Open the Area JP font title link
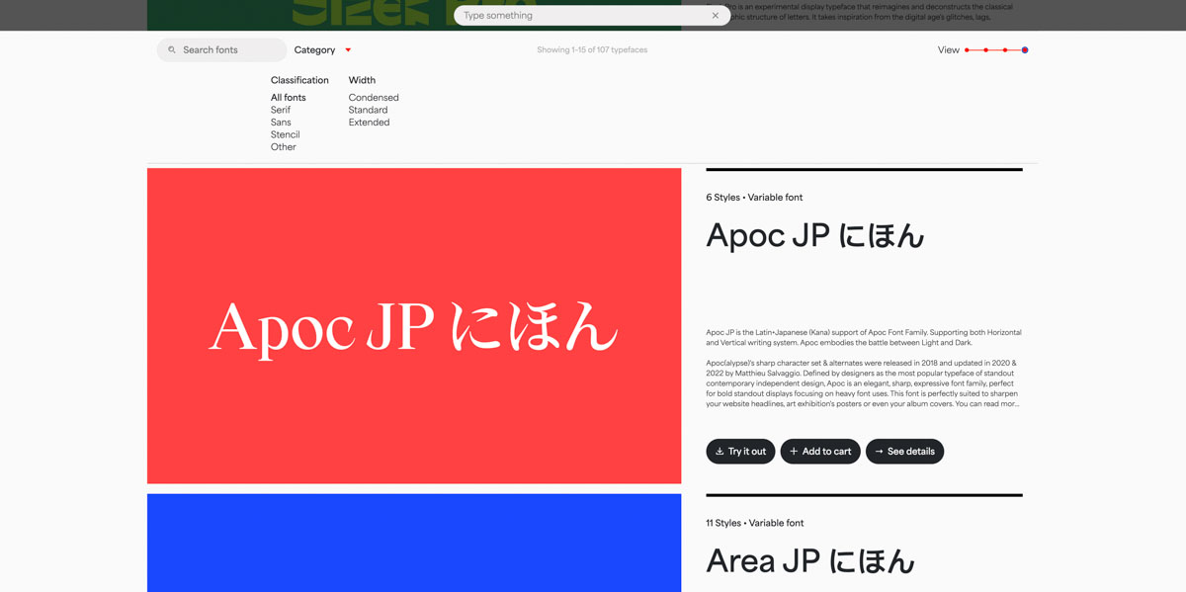 (810, 561)
